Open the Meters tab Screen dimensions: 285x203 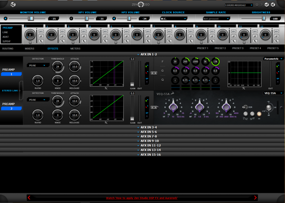(x=75, y=48)
